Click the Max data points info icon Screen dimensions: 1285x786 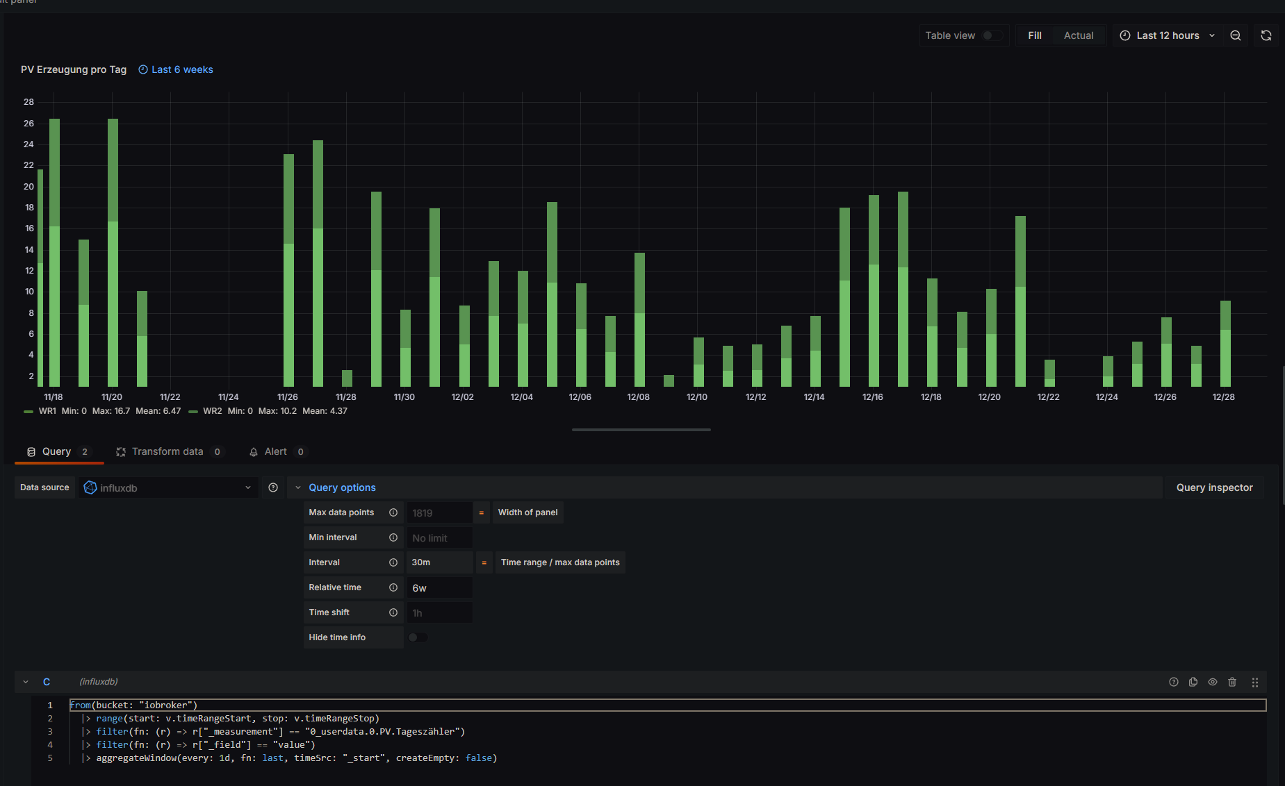pos(393,512)
